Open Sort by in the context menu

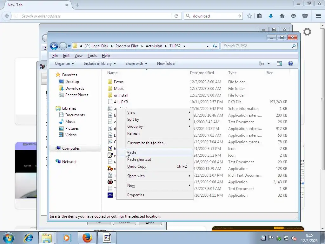click(x=155, y=119)
